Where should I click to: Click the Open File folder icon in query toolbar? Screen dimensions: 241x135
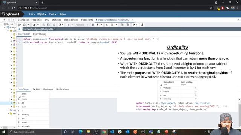(x=20, y=25)
